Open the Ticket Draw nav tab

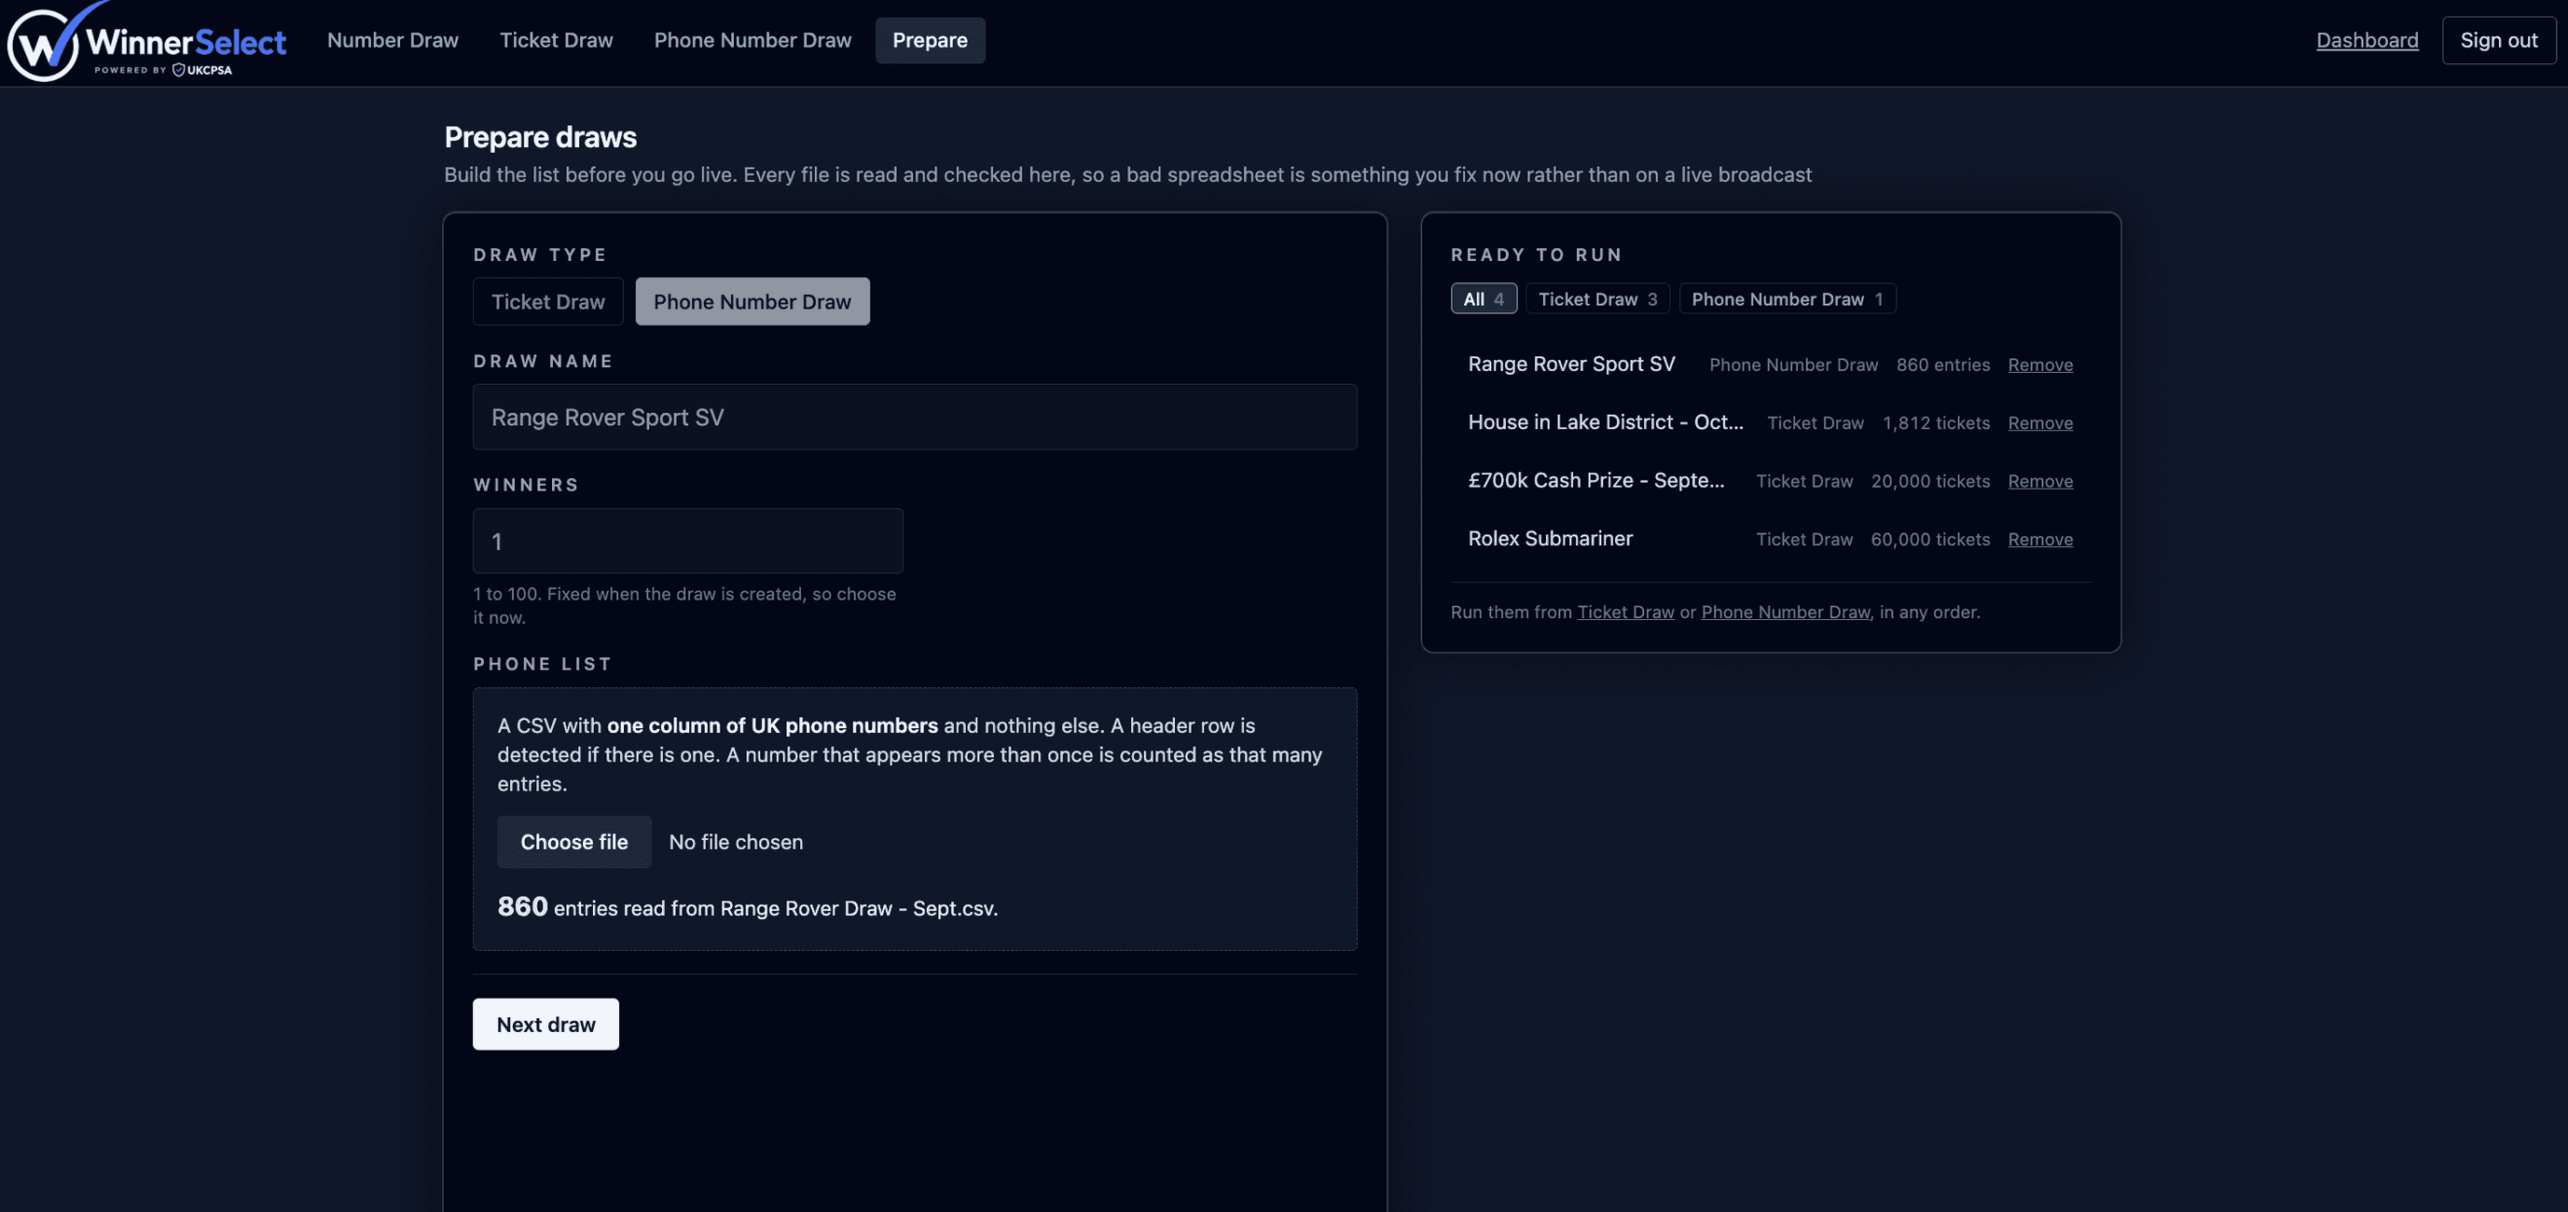(557, 40)
